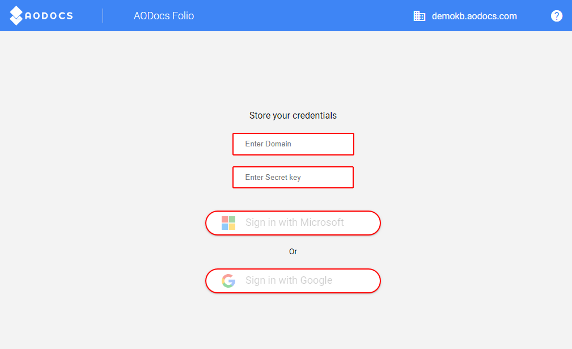The height and width of the screenshot is (349, 572).
Task: Select the AODocs brand name in the header
Action: (49, 15)
